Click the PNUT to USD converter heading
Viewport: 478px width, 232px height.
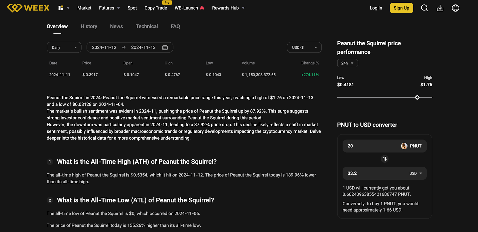click(x=367, y=125)
